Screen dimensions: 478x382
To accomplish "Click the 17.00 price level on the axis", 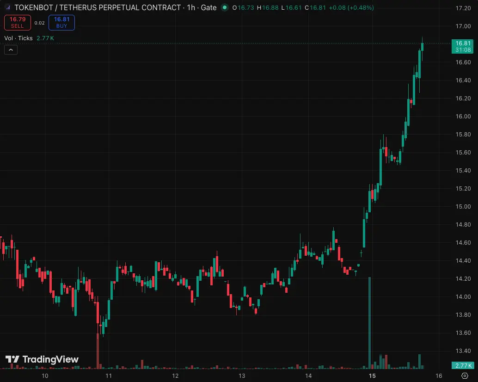I will pyautogui.click(x=463, y=26).
